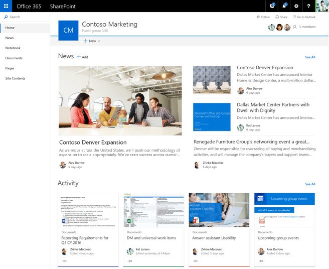Open 'Reporting Requirements for Q3 CY 2016' title
The width and height of the screenshot is (329, 269).
pos(85,240)
